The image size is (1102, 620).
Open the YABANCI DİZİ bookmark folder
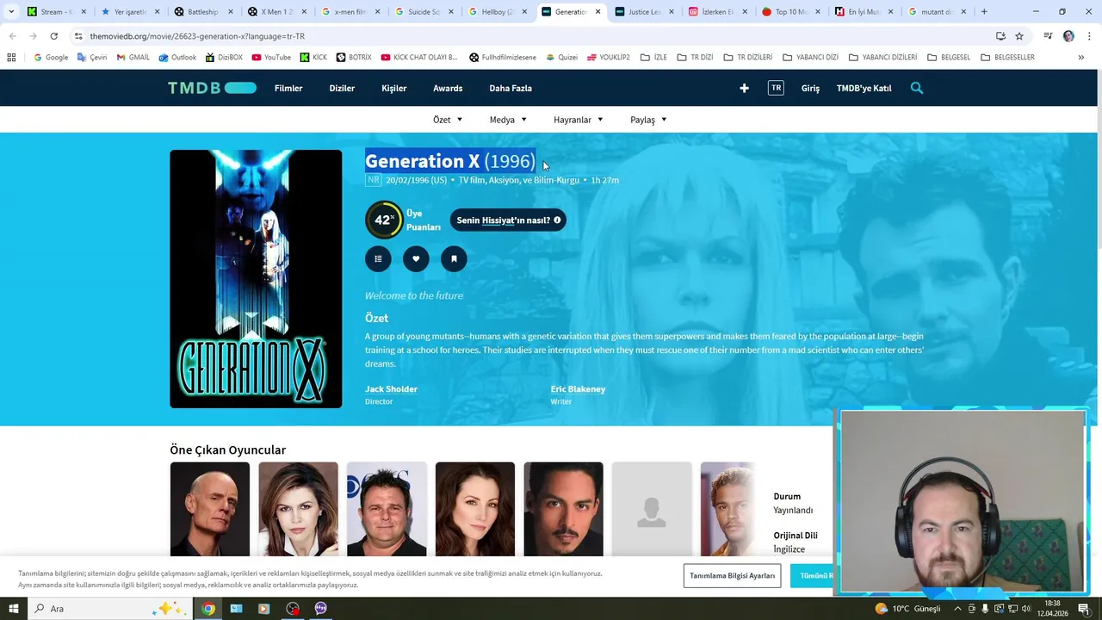pos(810,58)
